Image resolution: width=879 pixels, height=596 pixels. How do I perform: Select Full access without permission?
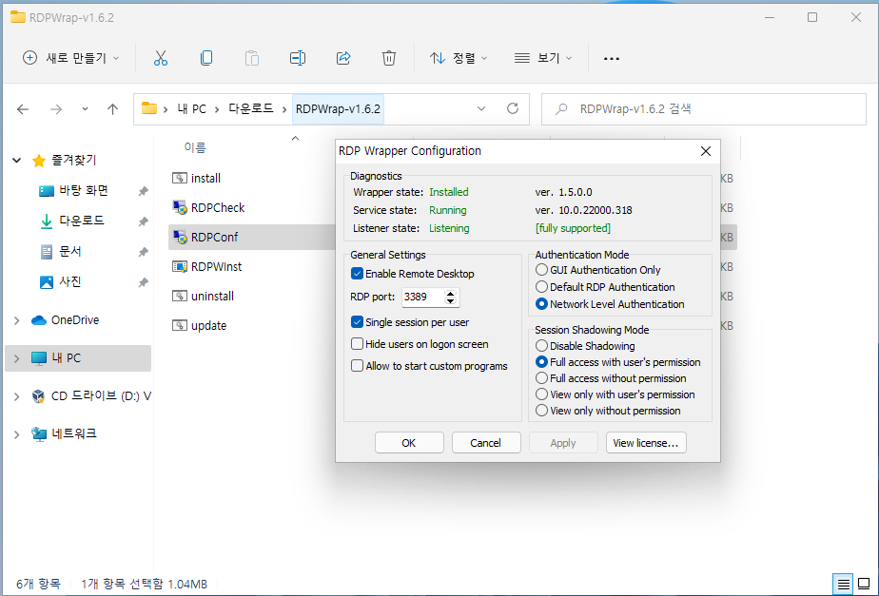(541, 378)
